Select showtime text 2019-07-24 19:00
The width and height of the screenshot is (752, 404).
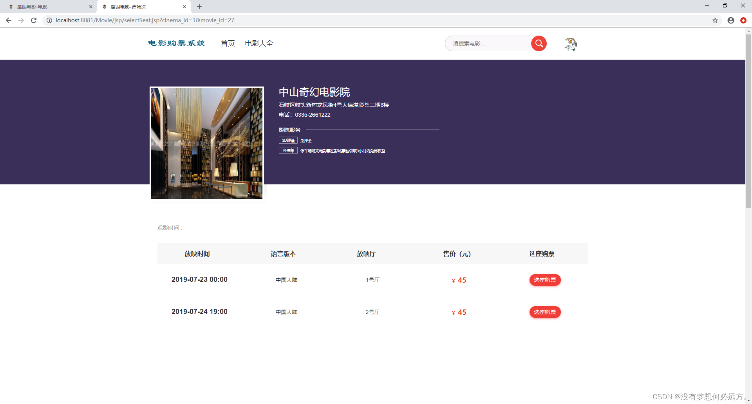point(199,312)
